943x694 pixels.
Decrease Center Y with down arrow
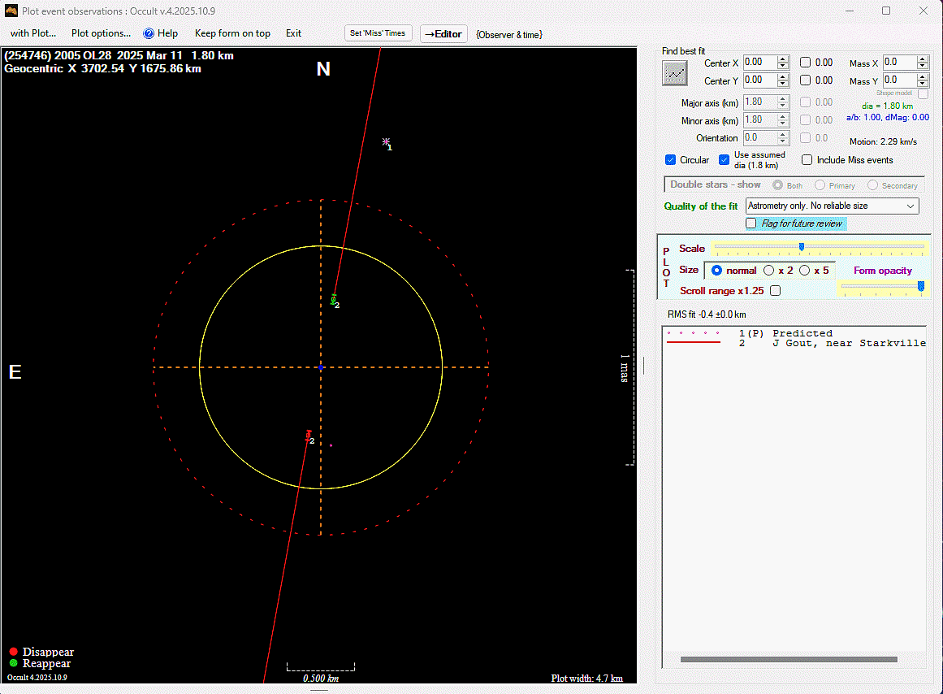[x=783, y=84]
